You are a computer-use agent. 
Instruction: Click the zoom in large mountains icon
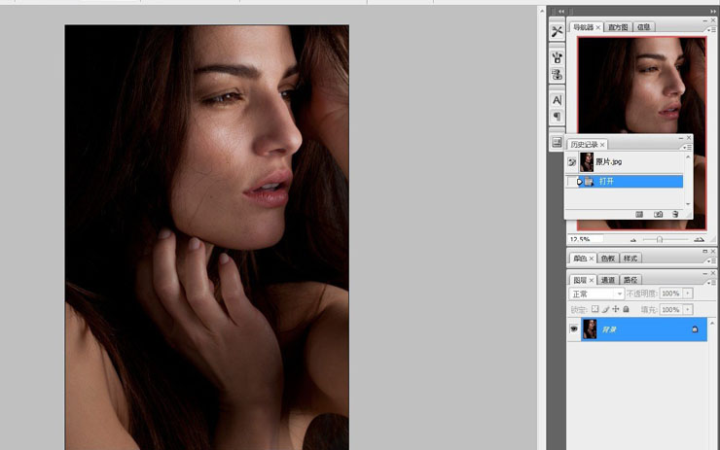tap(699, 239)
